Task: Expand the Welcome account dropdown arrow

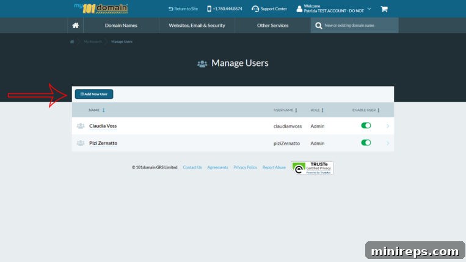Action: (x=369, y=9)
